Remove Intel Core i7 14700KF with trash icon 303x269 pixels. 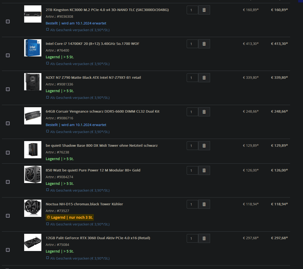204,44
